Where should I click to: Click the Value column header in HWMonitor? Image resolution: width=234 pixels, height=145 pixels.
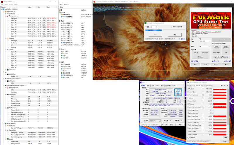(32, 7)
